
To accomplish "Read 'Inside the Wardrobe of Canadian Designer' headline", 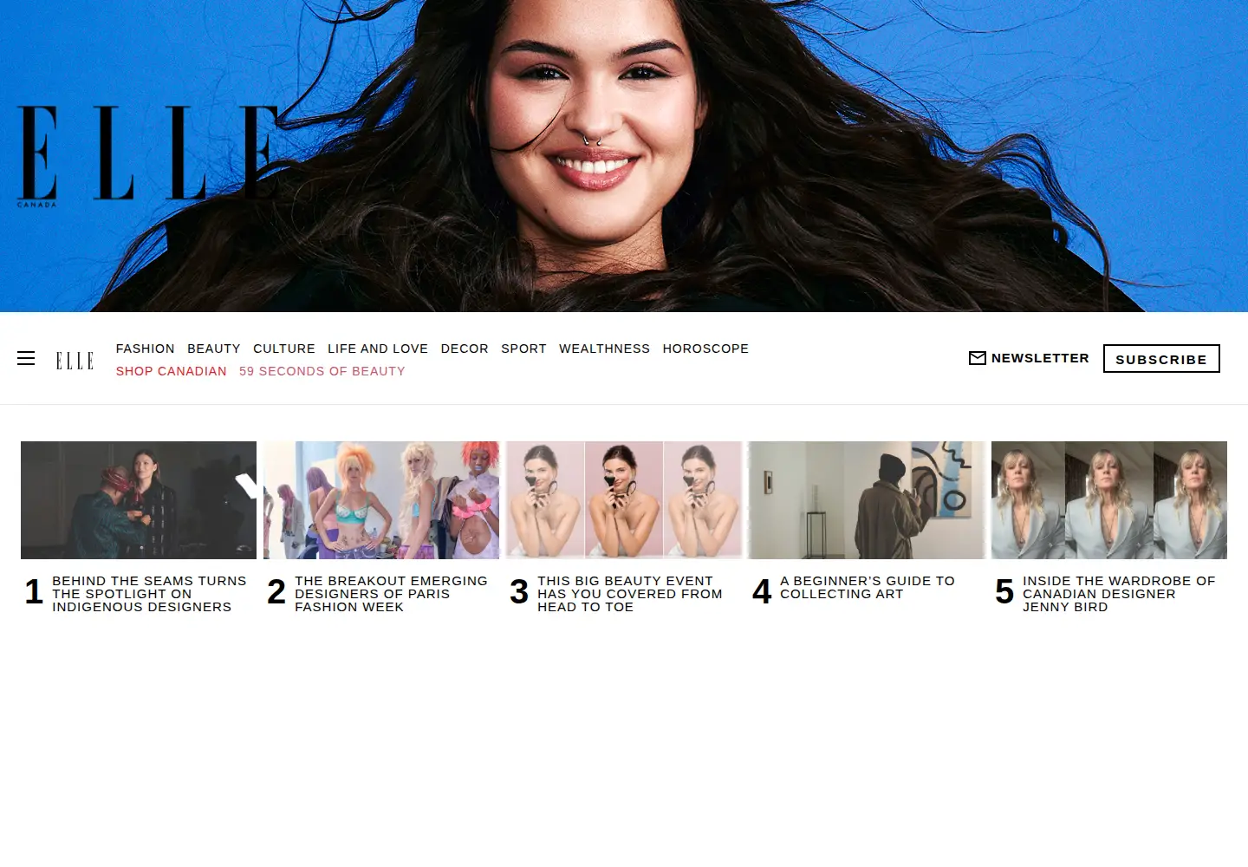I will (x=1119, y=594).
